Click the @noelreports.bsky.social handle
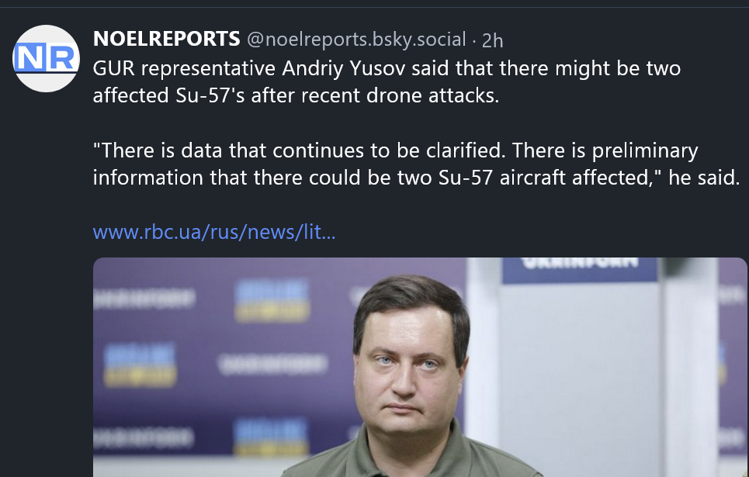749x477 pixels. 356,40
